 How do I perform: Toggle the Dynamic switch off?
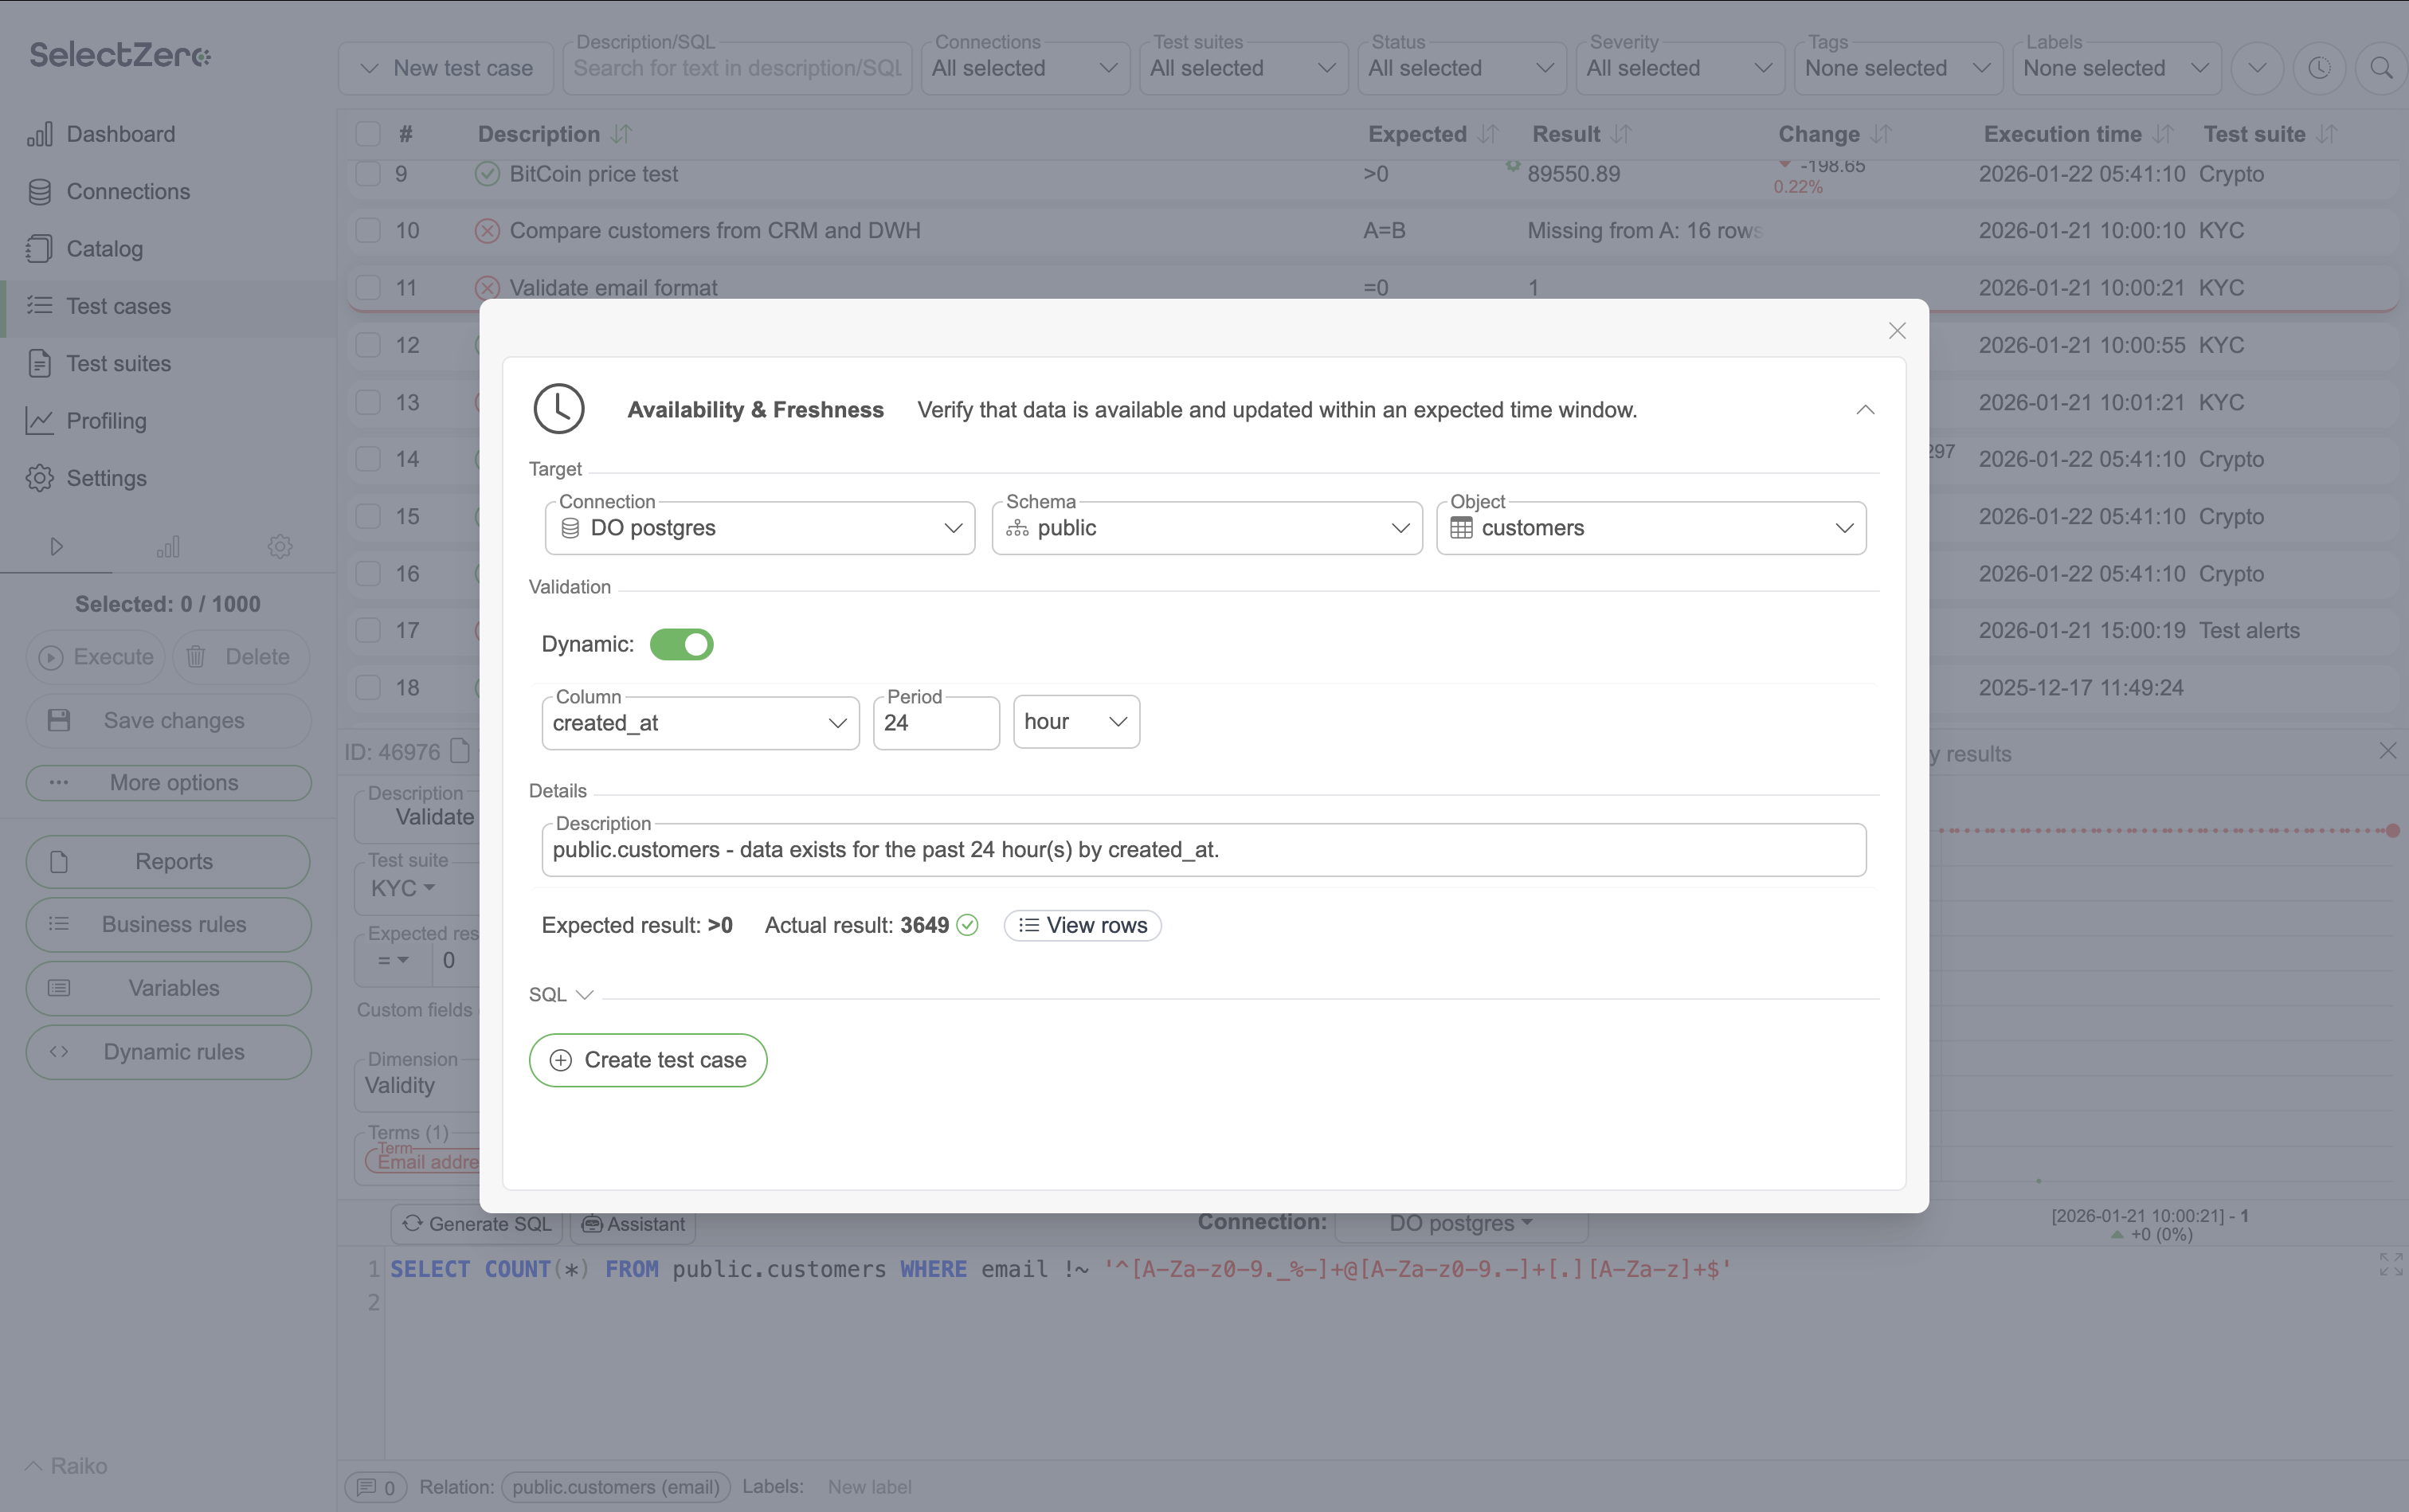point(681,644)
